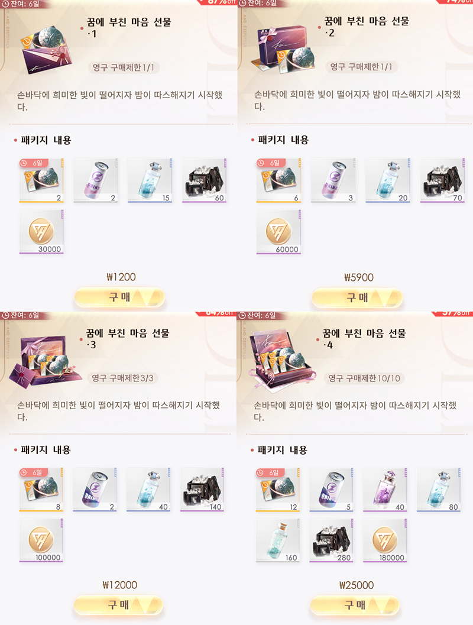This screenshot has width=473, height=625.
Task: Tap the 100000 gold coin icon
Action: coord(41,540)
